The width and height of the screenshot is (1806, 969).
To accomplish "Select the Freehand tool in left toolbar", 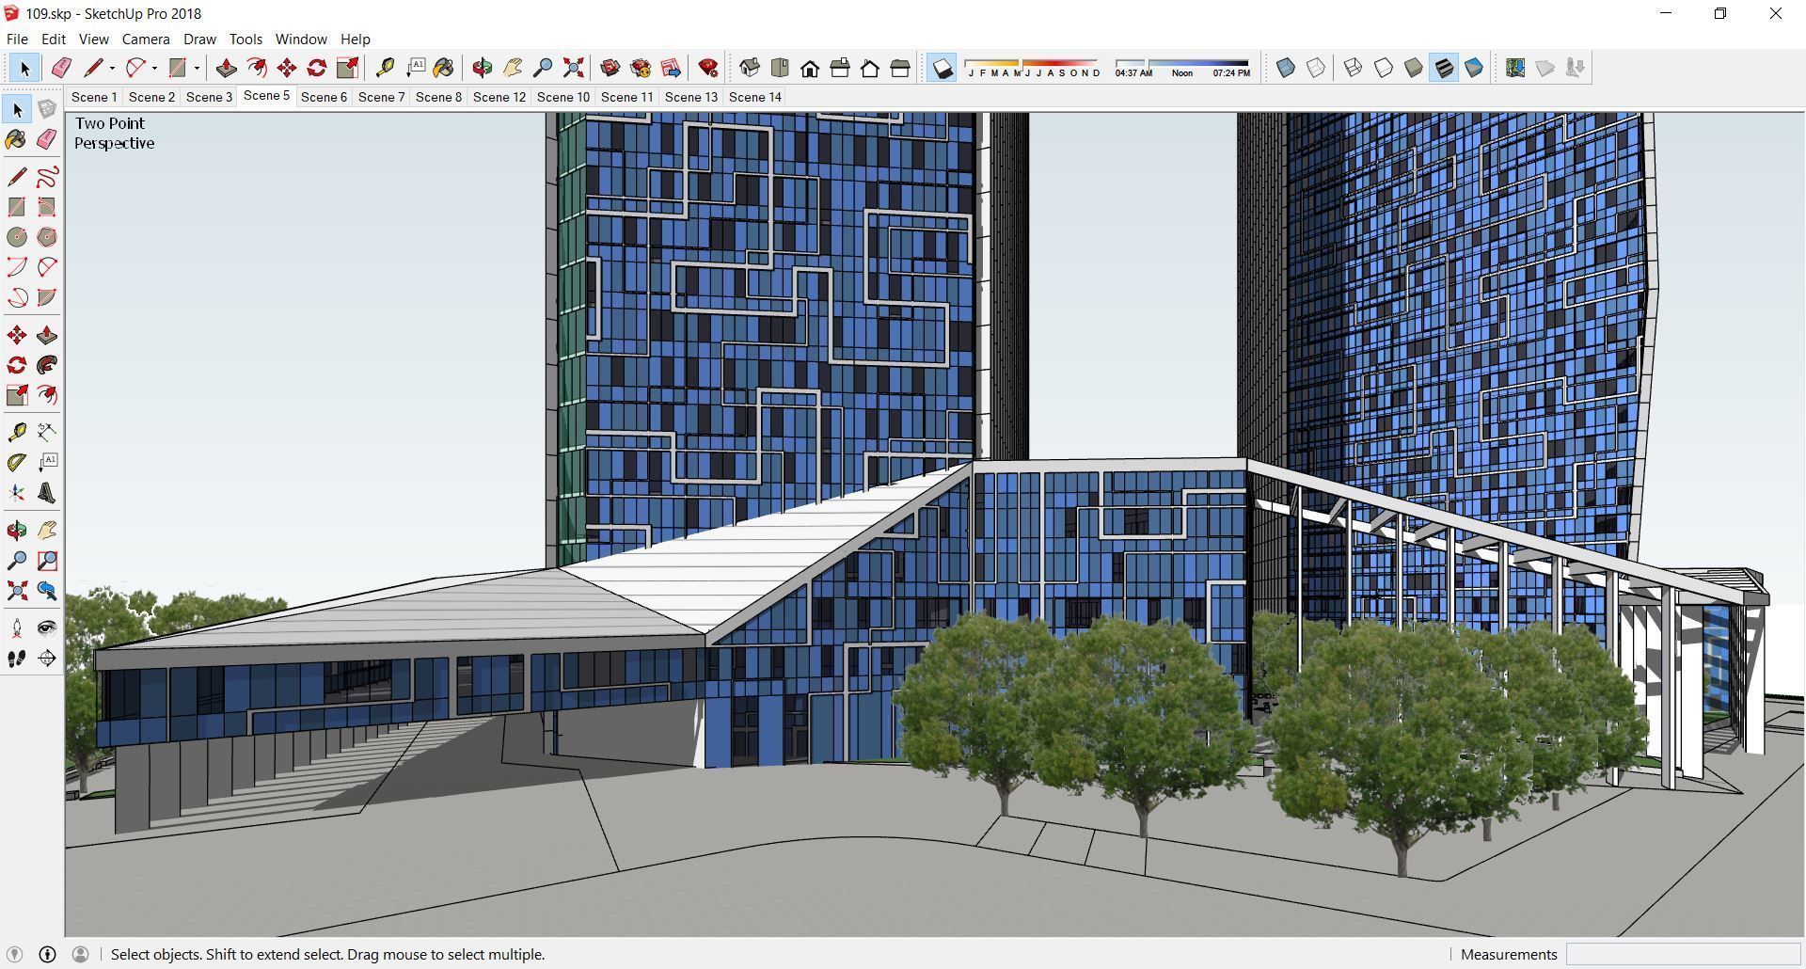I will [47, 177].
